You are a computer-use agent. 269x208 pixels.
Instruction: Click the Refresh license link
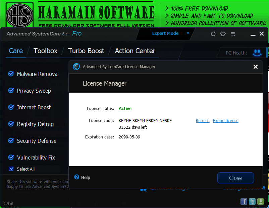[203, 121]
